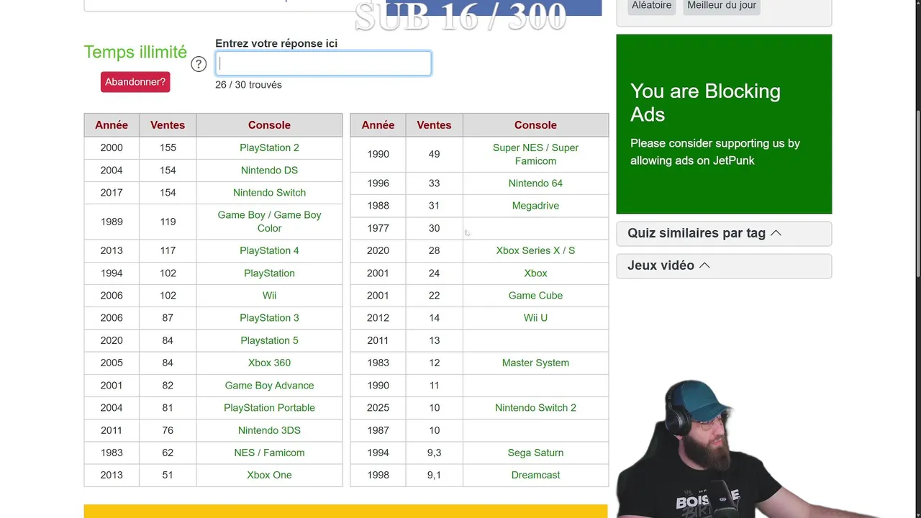Click the empty console cell for 1977
Screen dimensions: 921x518
535,228
